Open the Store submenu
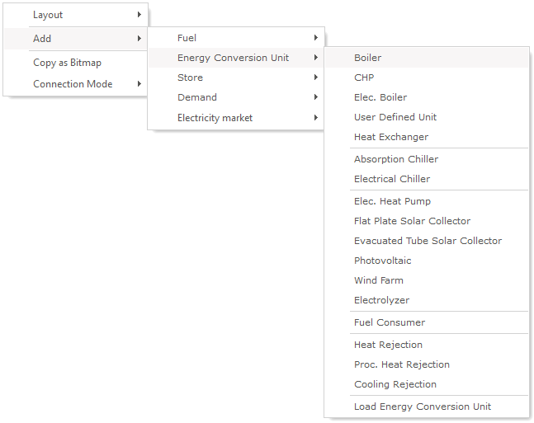Screen dimensions: 534x423 coord(236,78)
